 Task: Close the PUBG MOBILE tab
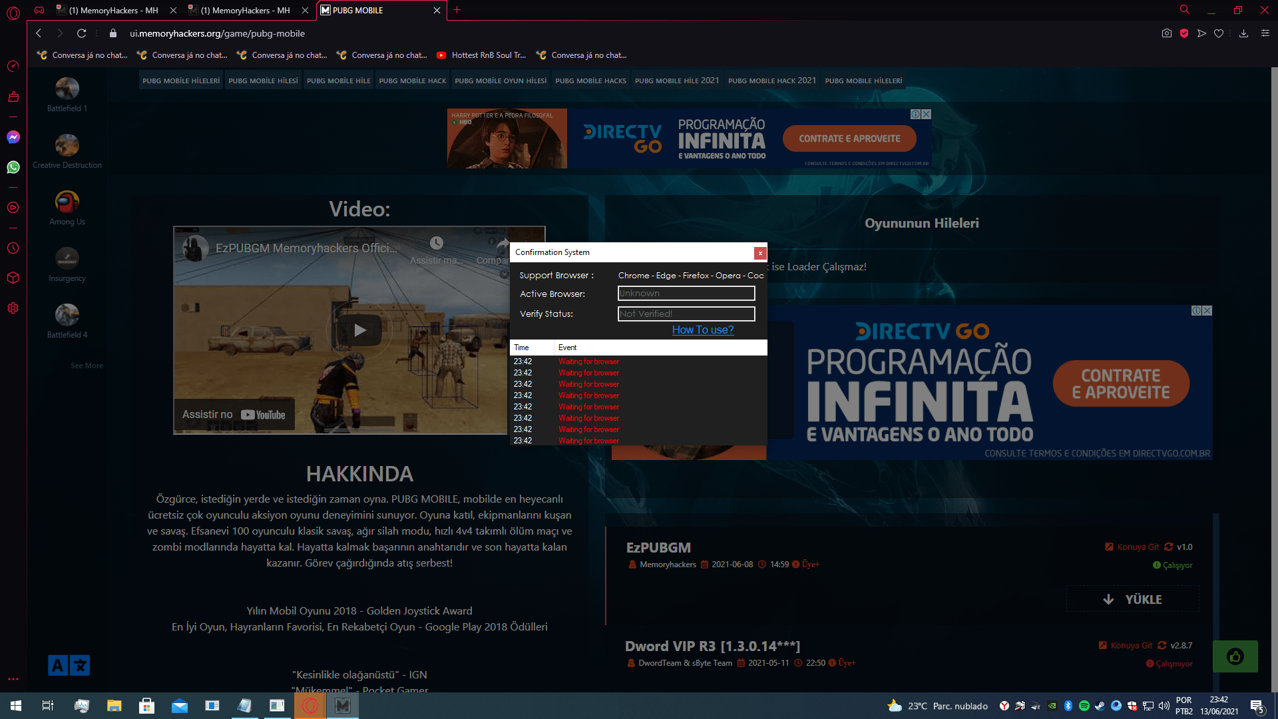(x=437, y=11)
